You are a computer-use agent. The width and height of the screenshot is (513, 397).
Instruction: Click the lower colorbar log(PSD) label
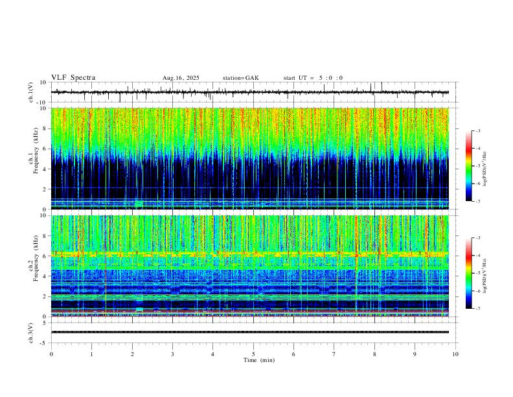485,276
